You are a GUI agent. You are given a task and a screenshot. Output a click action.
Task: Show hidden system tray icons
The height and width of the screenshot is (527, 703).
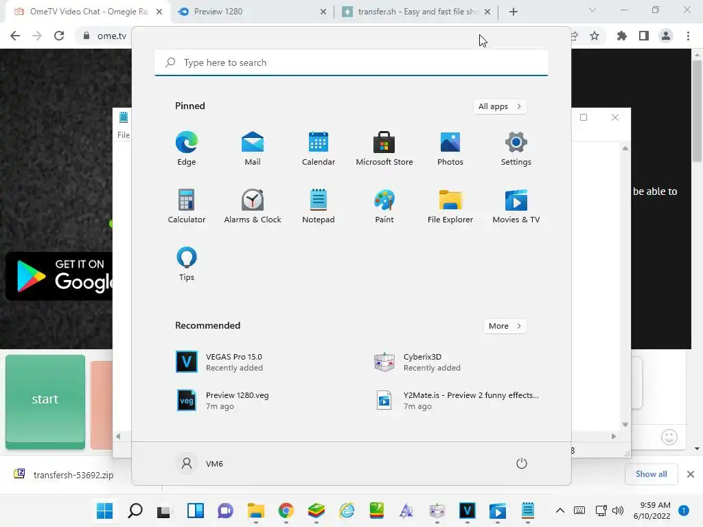click(560, 511)
